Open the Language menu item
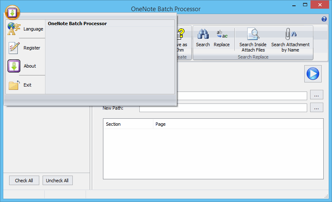Screen dimensions: 332x202 pos(25,29)
